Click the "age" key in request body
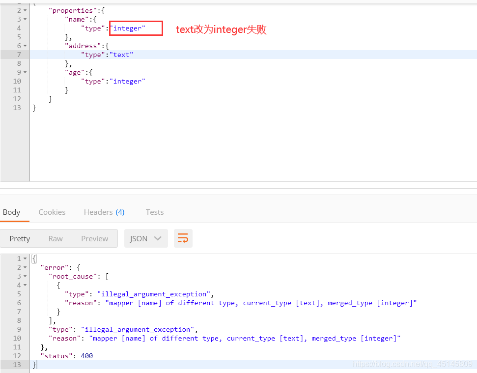The width and height of the screenshot is (477, 373). coord(75,72)
